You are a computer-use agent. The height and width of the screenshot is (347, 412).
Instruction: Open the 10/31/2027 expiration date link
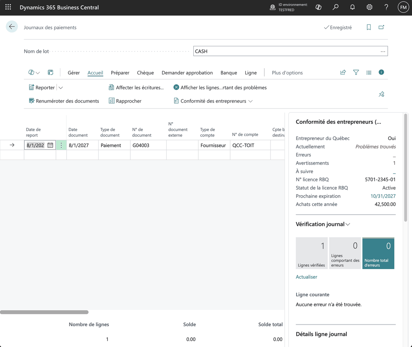(383, 196)
